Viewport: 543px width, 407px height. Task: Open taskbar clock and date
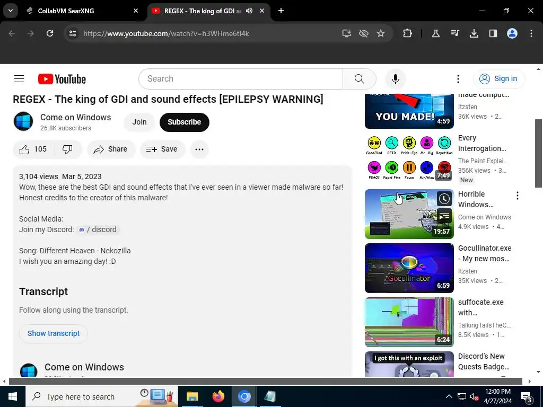(498, 396)
